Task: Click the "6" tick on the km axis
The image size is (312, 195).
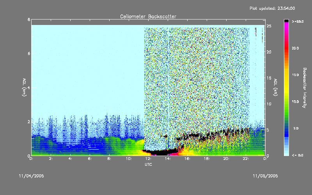Action: coord(29,53)
